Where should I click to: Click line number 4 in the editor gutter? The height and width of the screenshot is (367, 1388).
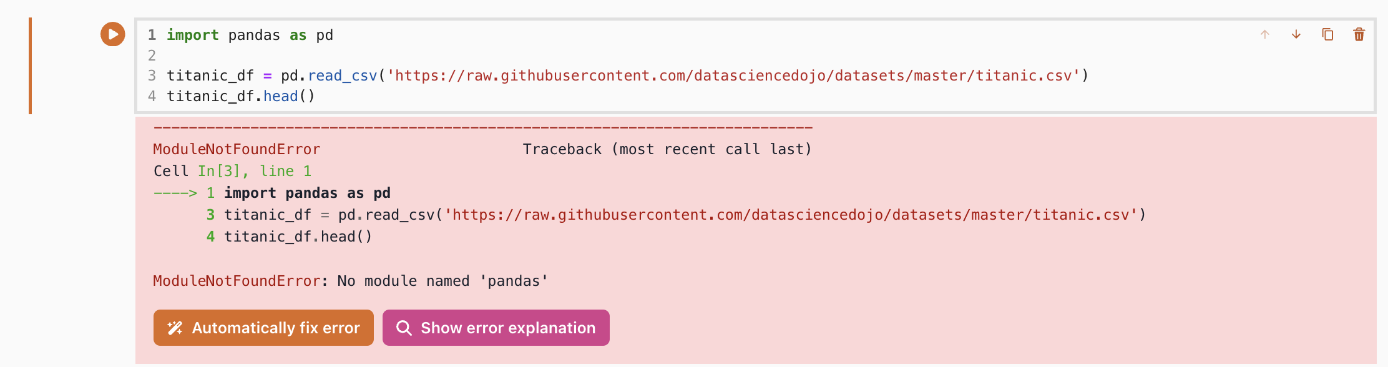click(x=152, y=96)
